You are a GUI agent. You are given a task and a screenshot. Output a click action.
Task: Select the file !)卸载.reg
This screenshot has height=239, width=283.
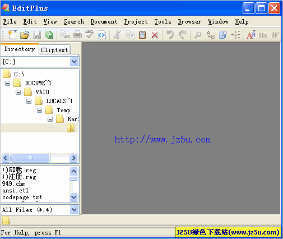pyautogui.click(x=19, y=170)
